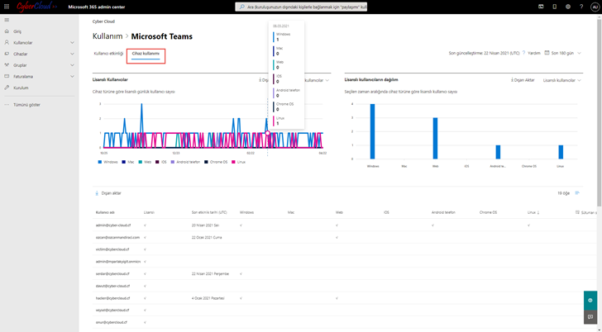The height and width of the screenshot is (332, 602).
Task: Select serdar@cybercloud.cf user row
Action: (344, 273)
